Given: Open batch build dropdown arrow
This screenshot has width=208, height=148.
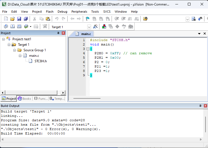Looking at the screenshot, I should click(x=31, y=26).
